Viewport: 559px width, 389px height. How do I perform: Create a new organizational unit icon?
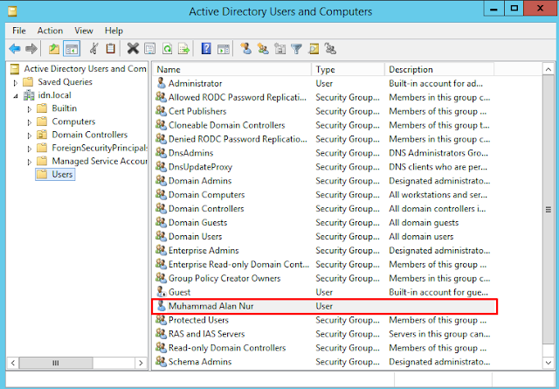tap(279, 49)
